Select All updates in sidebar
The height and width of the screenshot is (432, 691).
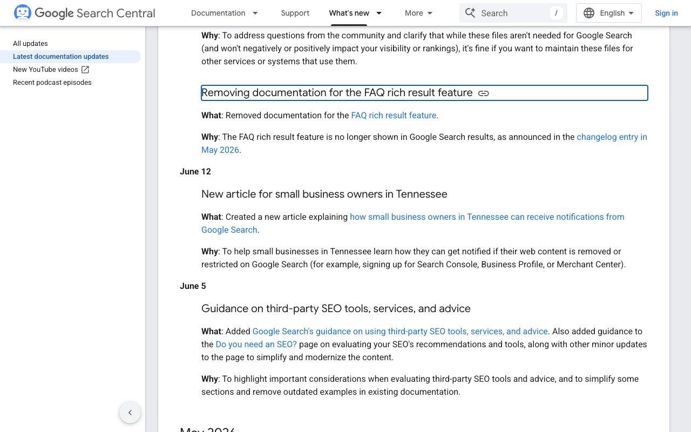(x=30, y=44)
